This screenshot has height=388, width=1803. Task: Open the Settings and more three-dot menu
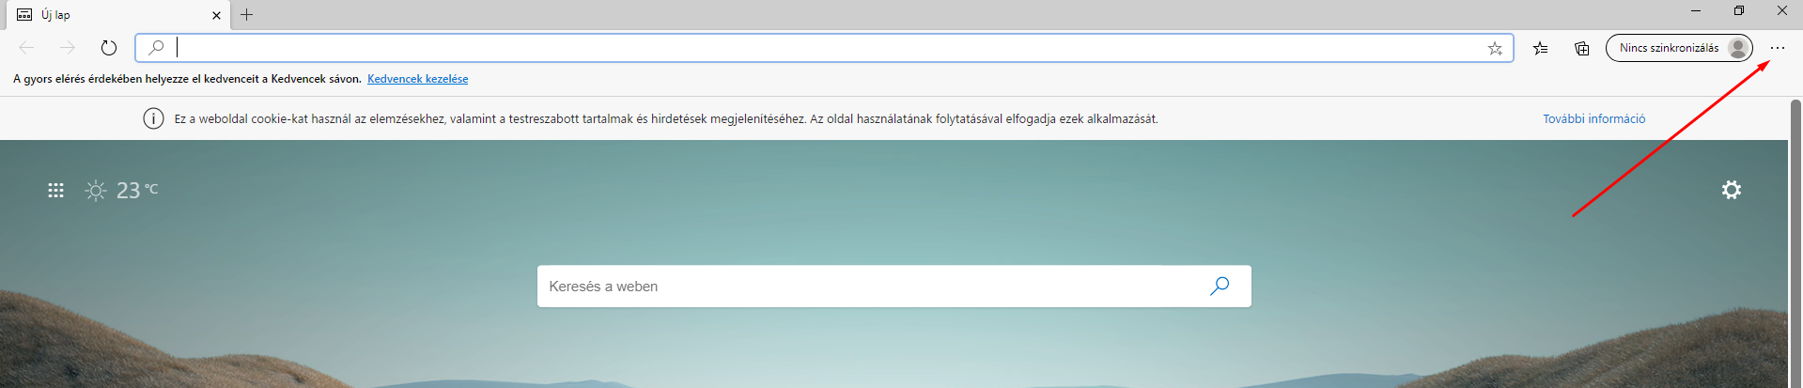(1777, 48)
